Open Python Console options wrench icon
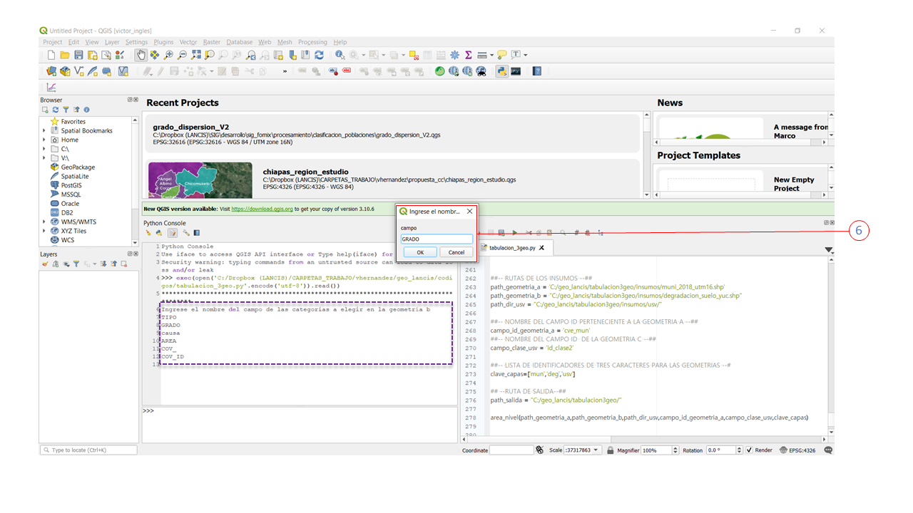913x513 pixels. (186, 233)
